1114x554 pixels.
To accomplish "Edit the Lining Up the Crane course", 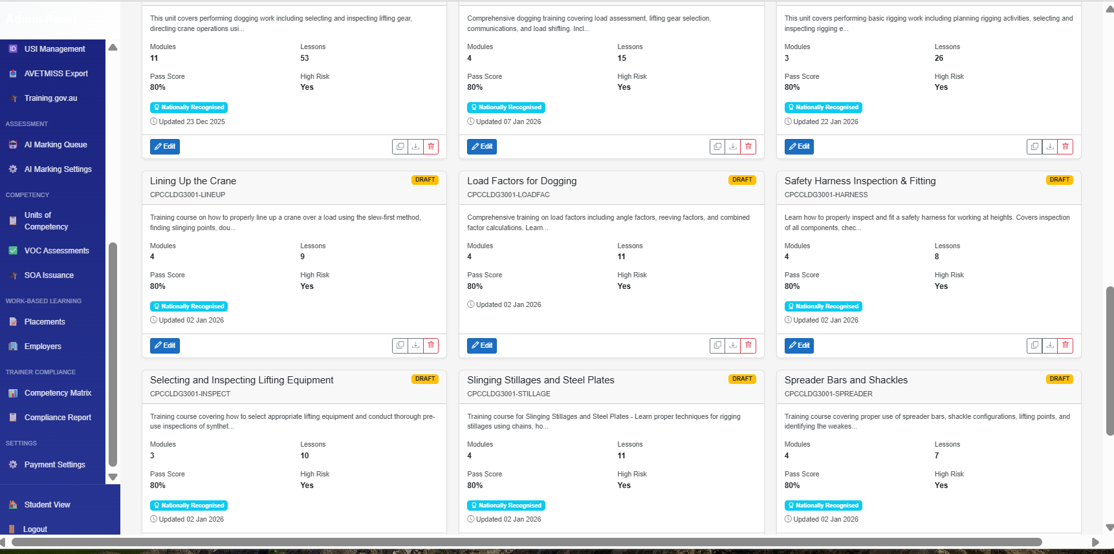I will pos(165,345).
